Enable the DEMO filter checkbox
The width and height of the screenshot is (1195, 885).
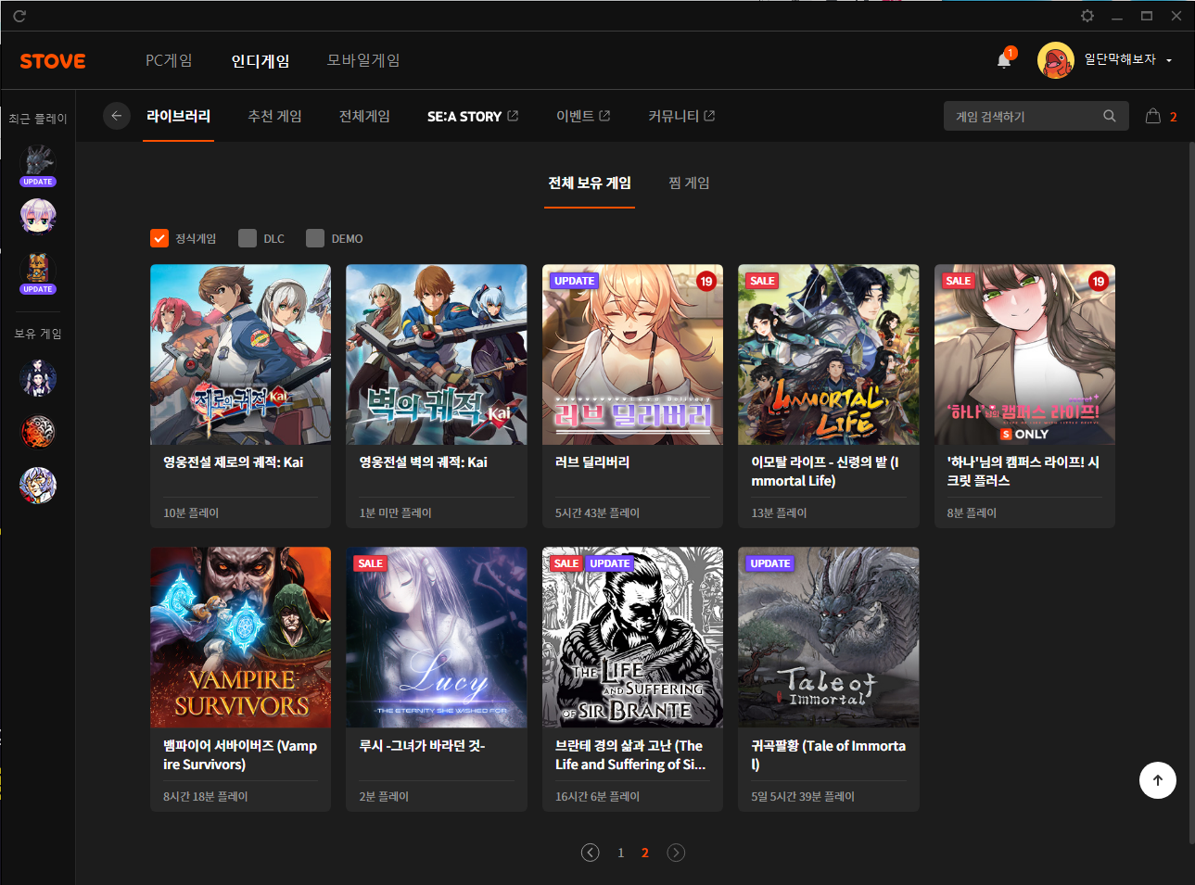coord(315,238)
